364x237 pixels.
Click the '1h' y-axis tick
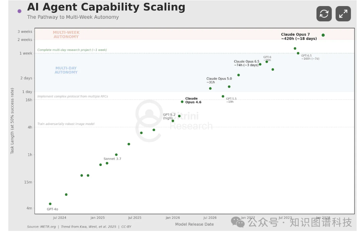(x=30, y=155)
